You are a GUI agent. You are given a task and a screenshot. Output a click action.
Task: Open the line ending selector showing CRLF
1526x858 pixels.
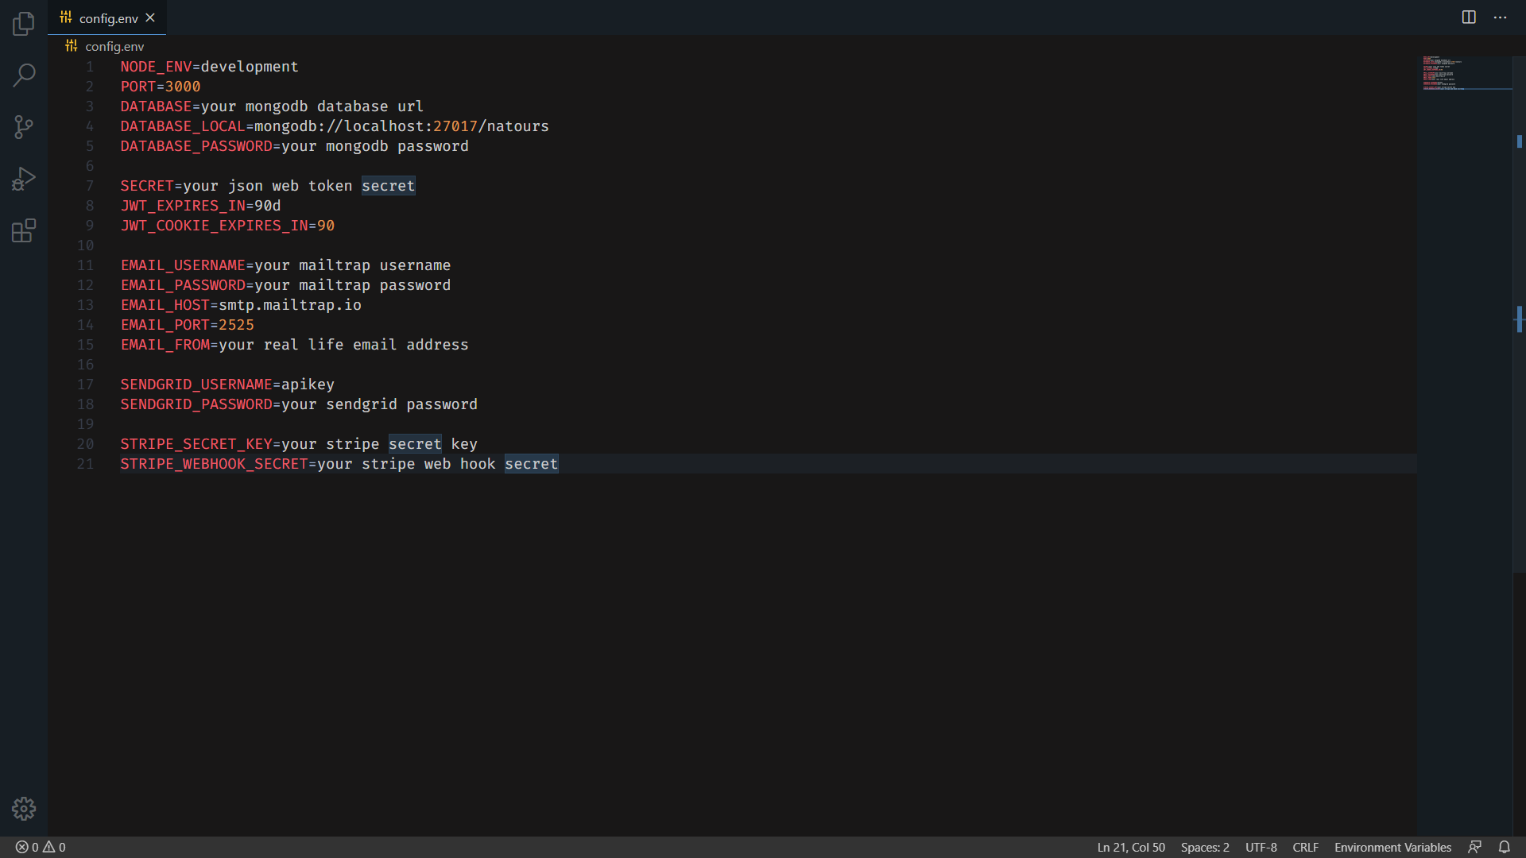click(x=1306, y=847)
